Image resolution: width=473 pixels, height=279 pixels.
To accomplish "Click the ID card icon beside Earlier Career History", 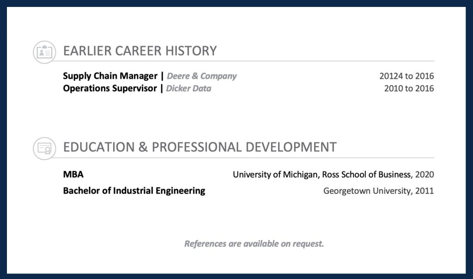I will click(x=44, y=52).
